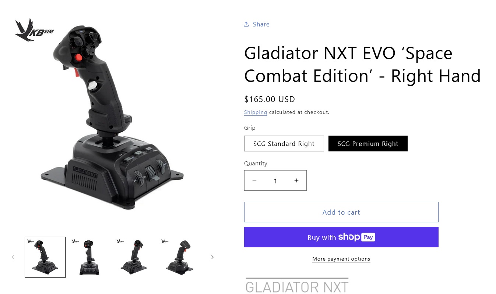This screenshot has height=294, width=496.
Task: Slide thumbnails forward with right arrow
Action: pyautogui.click(x=212, y=257)
